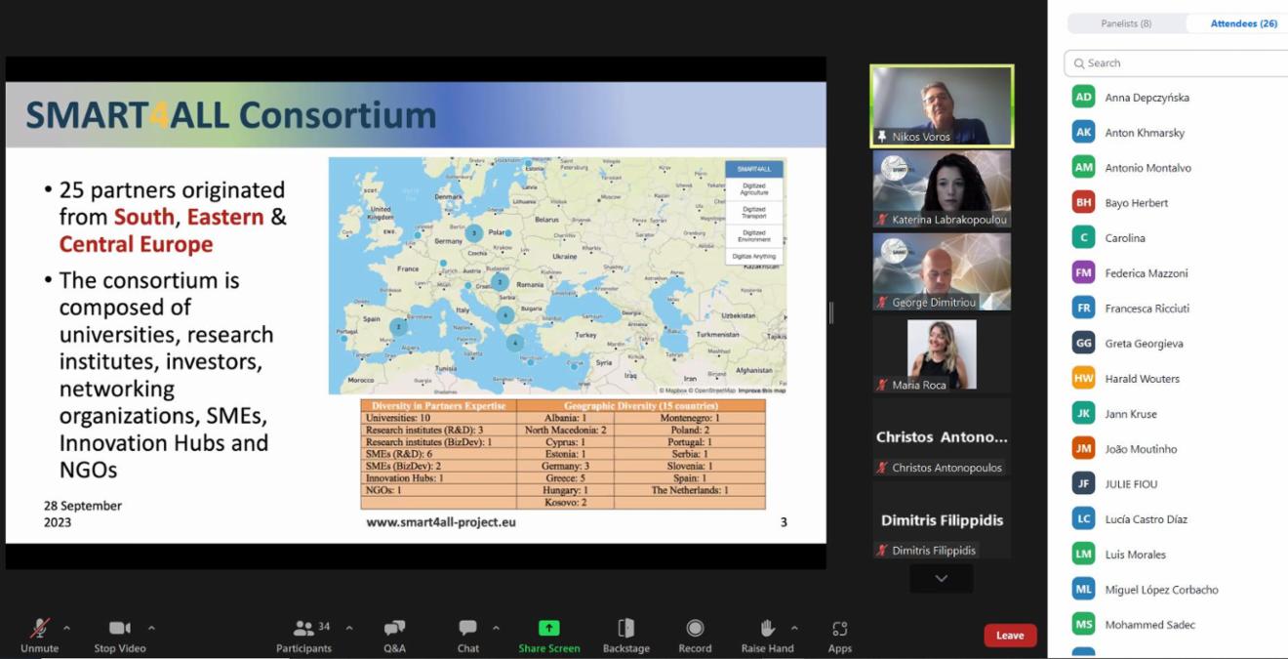Select Dimitris Filippidis participant tile

tap(942, 520)
